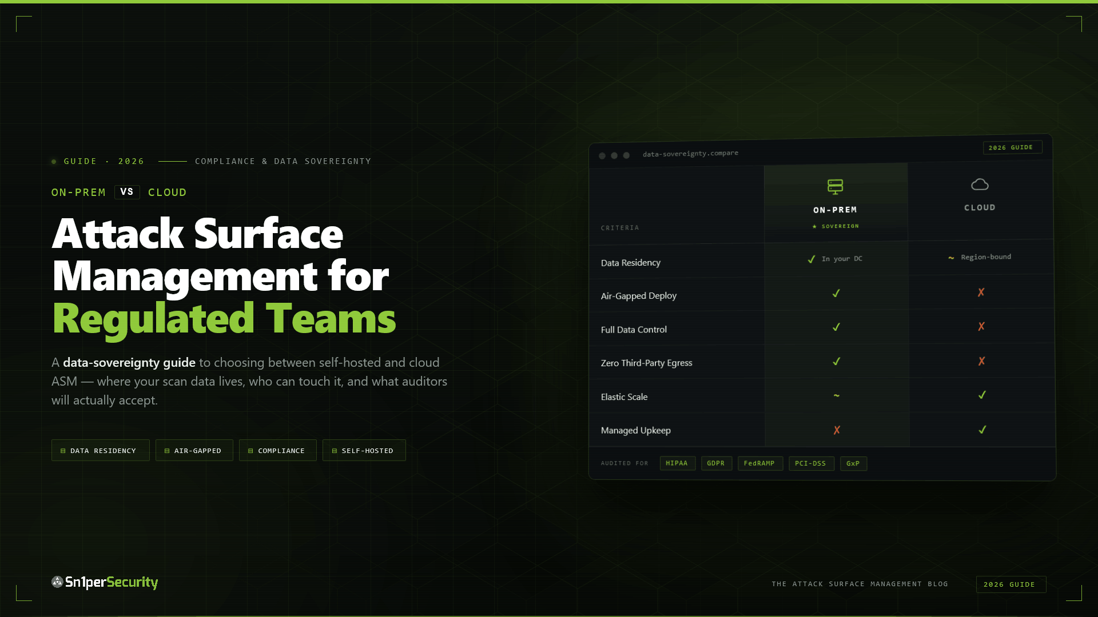Click the small icon inside AIR-GAPPED tag
Image resolution: width=1098 pixels, height=617 pixels.
167,451
